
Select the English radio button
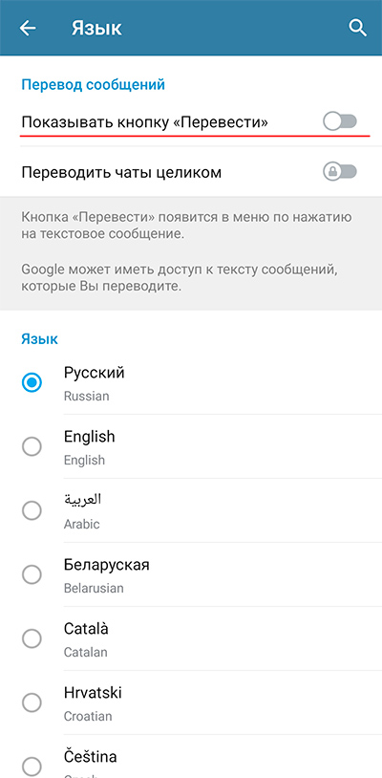(x=32, y=446)
